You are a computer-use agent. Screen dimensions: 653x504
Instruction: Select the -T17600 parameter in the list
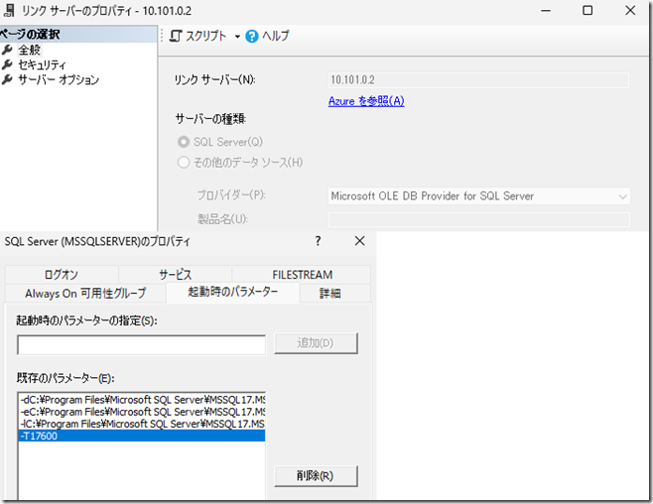(x=141, y=436)
